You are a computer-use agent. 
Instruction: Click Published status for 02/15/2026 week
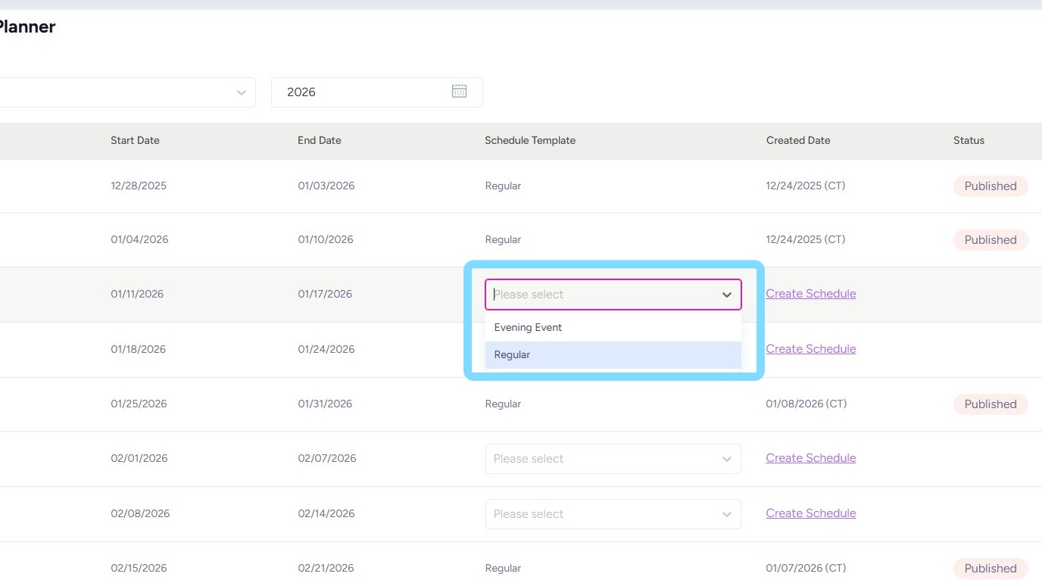pos(990,569)
